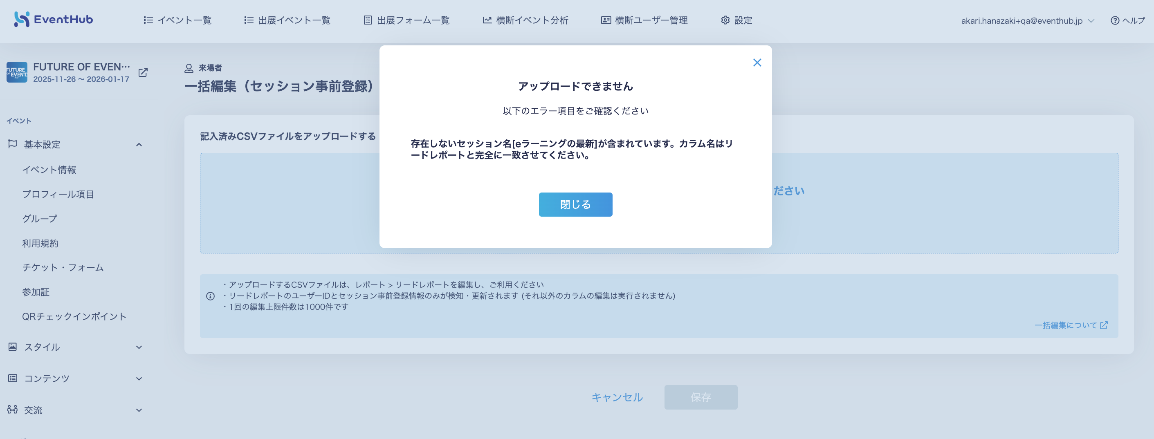The image size is (1154, 439).
Task: Click the 出展フォーム一覧 form icon
Action: pos(367,20)
